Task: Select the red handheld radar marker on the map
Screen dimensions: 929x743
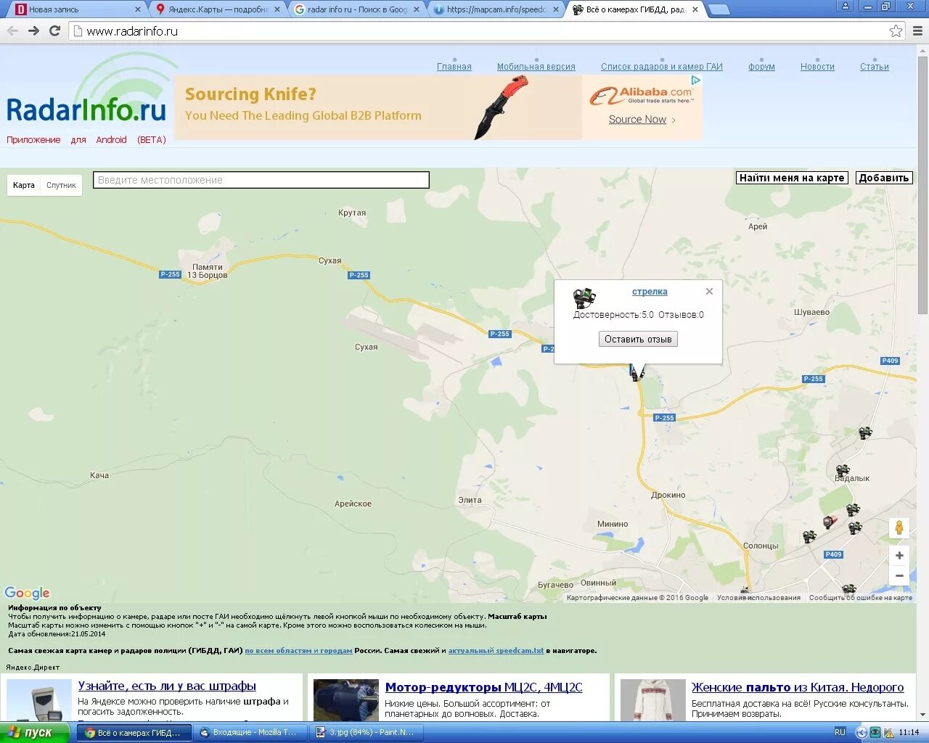Action: (830, 522)
